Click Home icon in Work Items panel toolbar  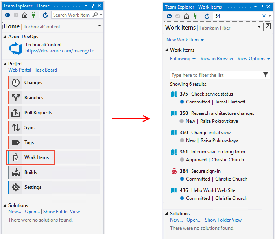pos(186,16)
